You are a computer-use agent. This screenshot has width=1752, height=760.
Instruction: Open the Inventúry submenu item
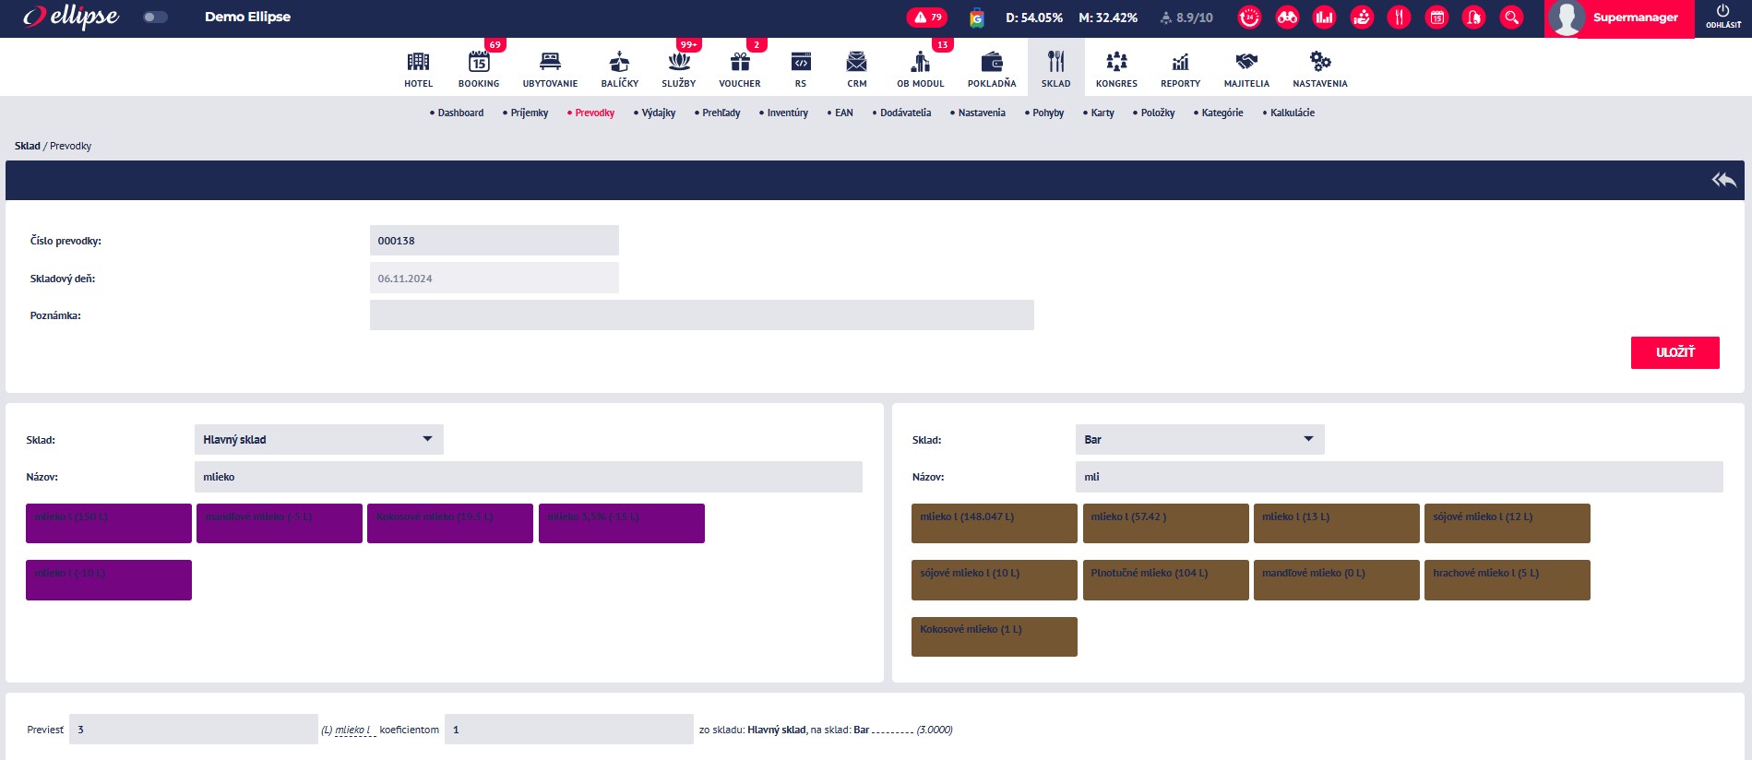(x=787, y=113)
